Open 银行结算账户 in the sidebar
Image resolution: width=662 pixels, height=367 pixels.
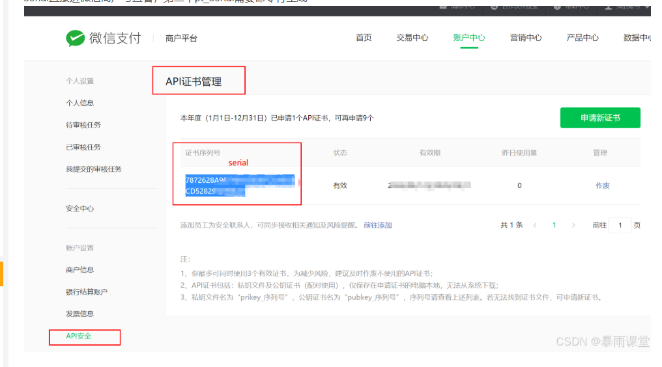(87, 292)
